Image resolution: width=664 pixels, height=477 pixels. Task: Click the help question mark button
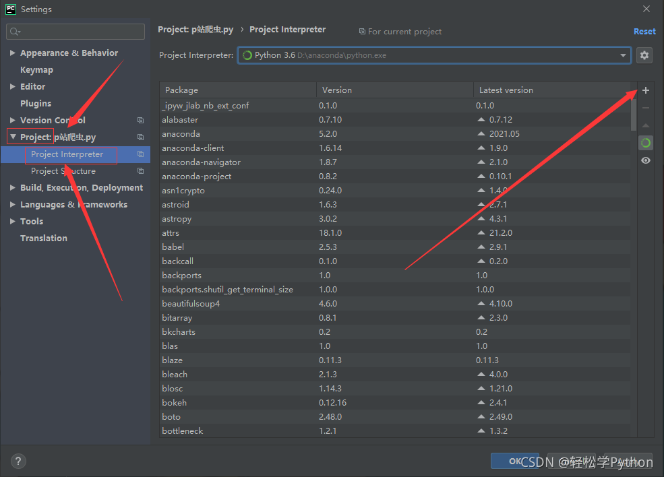18,461
